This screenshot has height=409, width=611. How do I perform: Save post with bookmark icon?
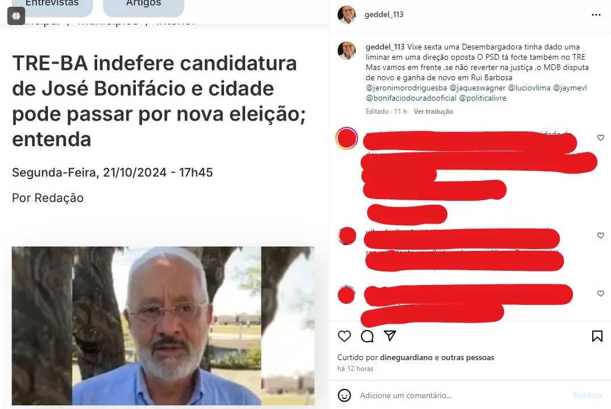597,336
